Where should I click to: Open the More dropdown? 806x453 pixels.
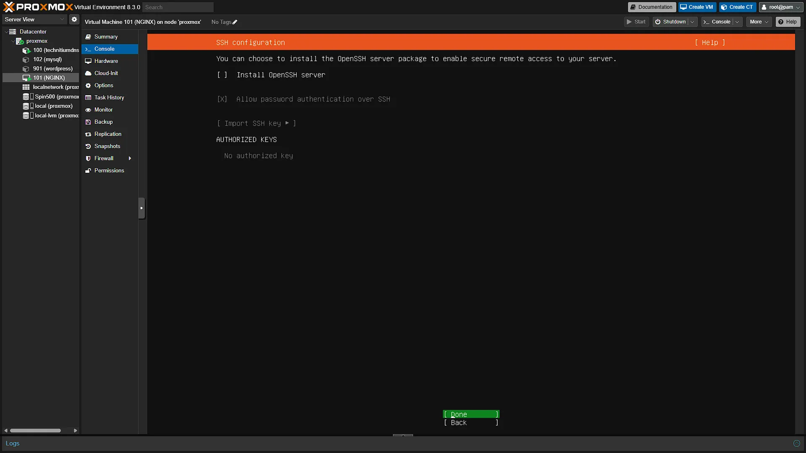(x=759, y=22)
